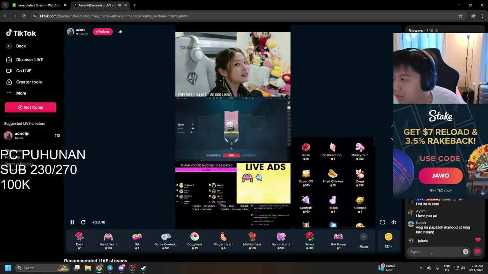Send the Game Controller gift
Image resolution: width=488 pixels, height=274 pixels.
click(165, 241)
